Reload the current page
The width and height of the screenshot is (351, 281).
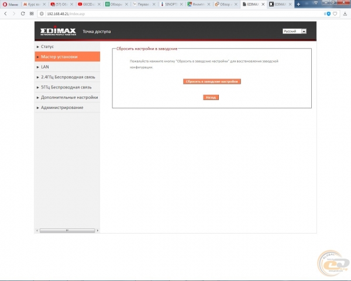23,13
